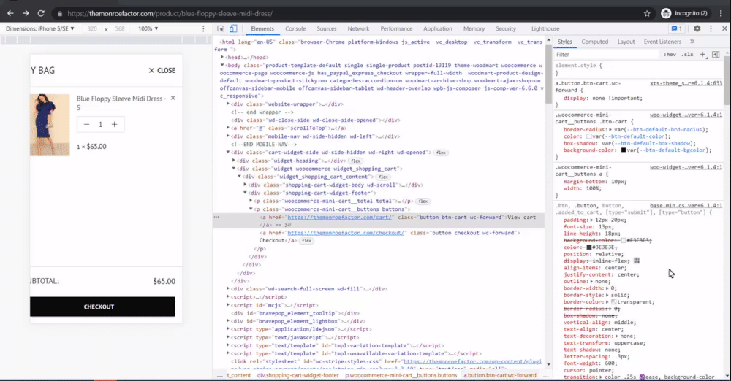Click the device width field showing 320
This screenshot has width=731, height=381.
click(92, 29)
